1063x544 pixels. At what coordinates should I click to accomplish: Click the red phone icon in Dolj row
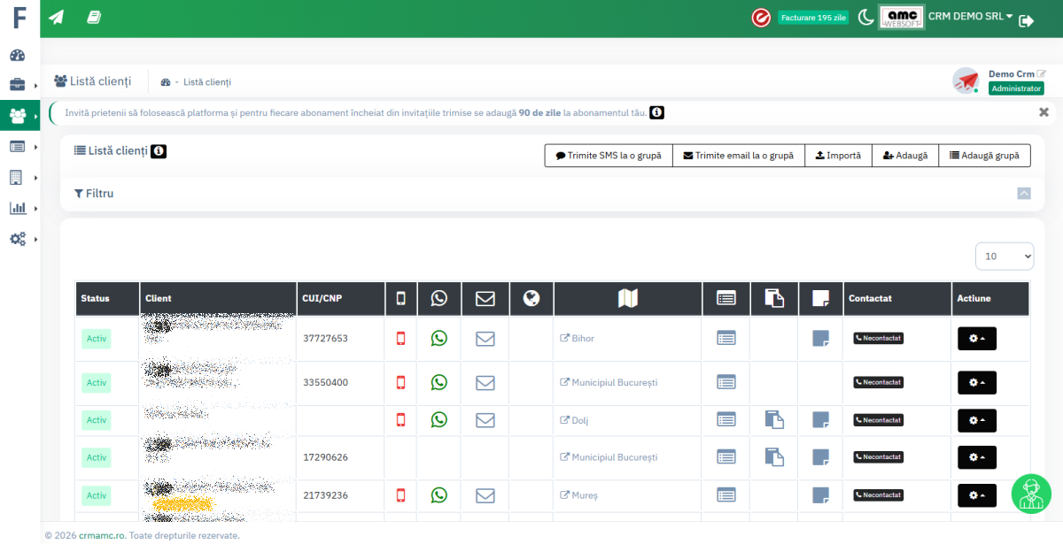(400, 420)
